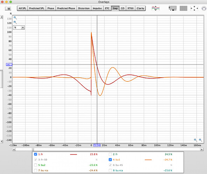Image resolution: width=207 pixels, height=174 pixels.
Task: Click the vertical axis down arrow
Action: coord(1,141)
